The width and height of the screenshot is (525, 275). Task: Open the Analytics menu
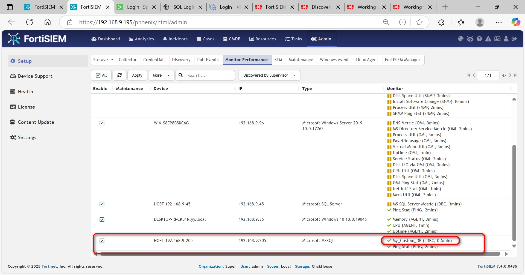[x=141, y=39]
